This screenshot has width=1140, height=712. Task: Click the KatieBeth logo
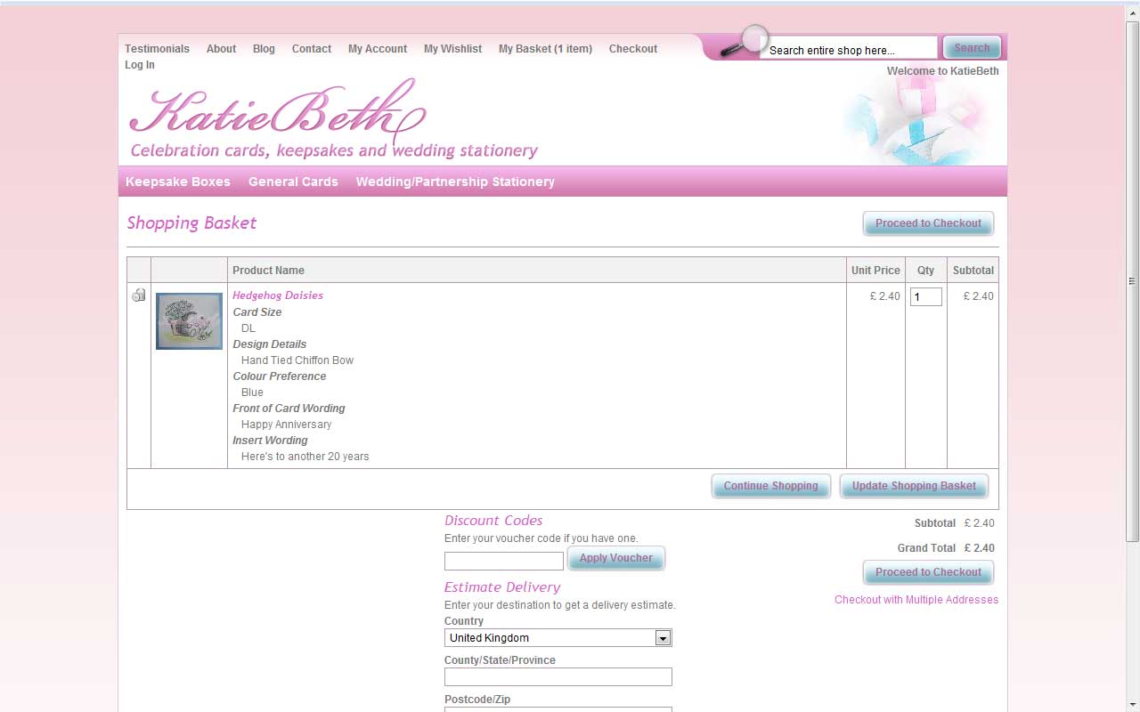278,112
